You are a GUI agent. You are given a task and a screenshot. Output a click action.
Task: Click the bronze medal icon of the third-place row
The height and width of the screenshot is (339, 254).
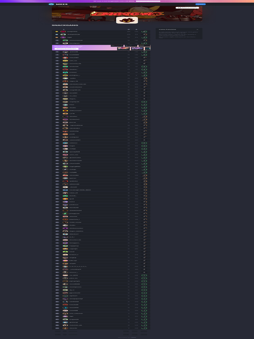point(57,37)
